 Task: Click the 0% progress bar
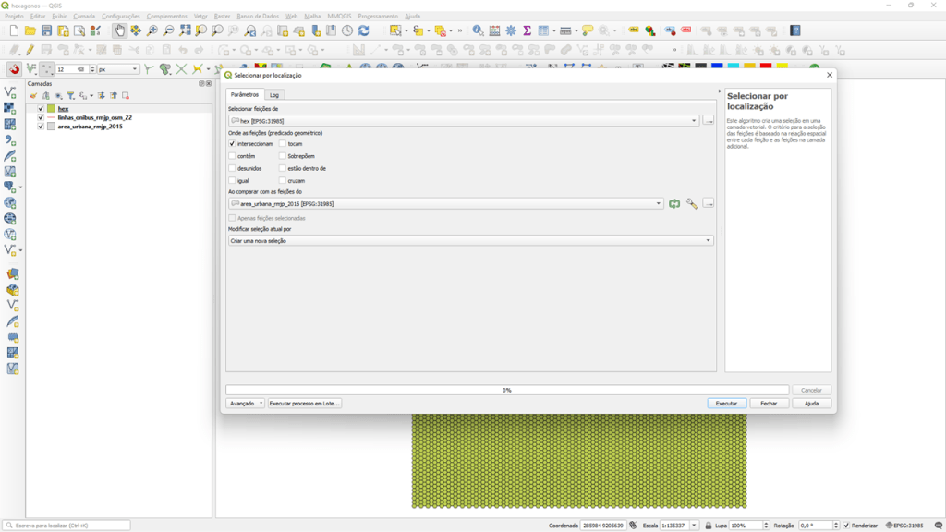point(506,390)
